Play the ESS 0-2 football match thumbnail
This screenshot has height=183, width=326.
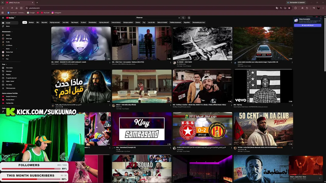(202, 129)
